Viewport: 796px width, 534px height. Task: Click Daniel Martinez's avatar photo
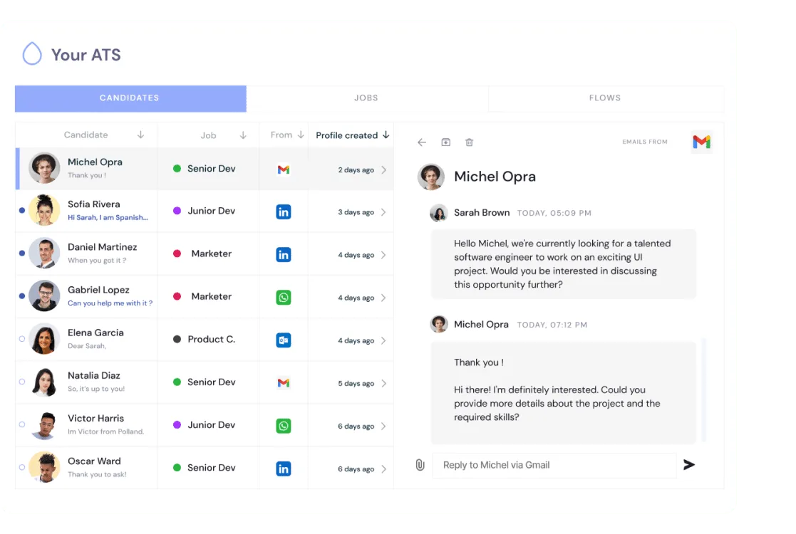pyautogui.click(x=44, y=253)
